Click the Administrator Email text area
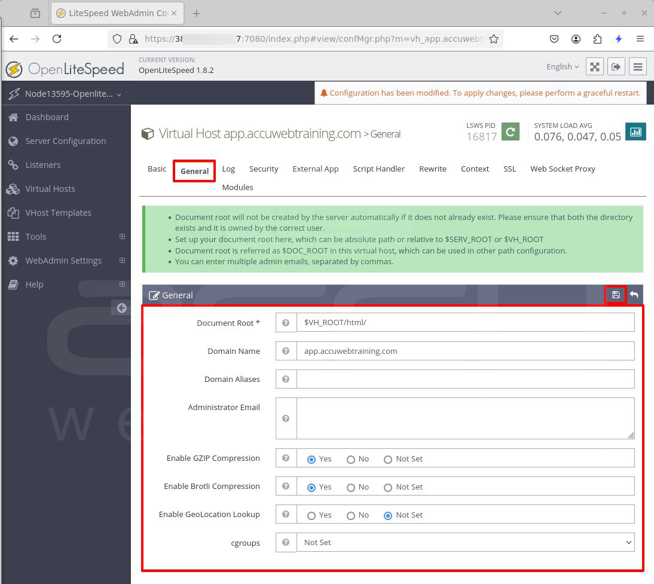Screen dimensions: 654x584 [466, 418]
